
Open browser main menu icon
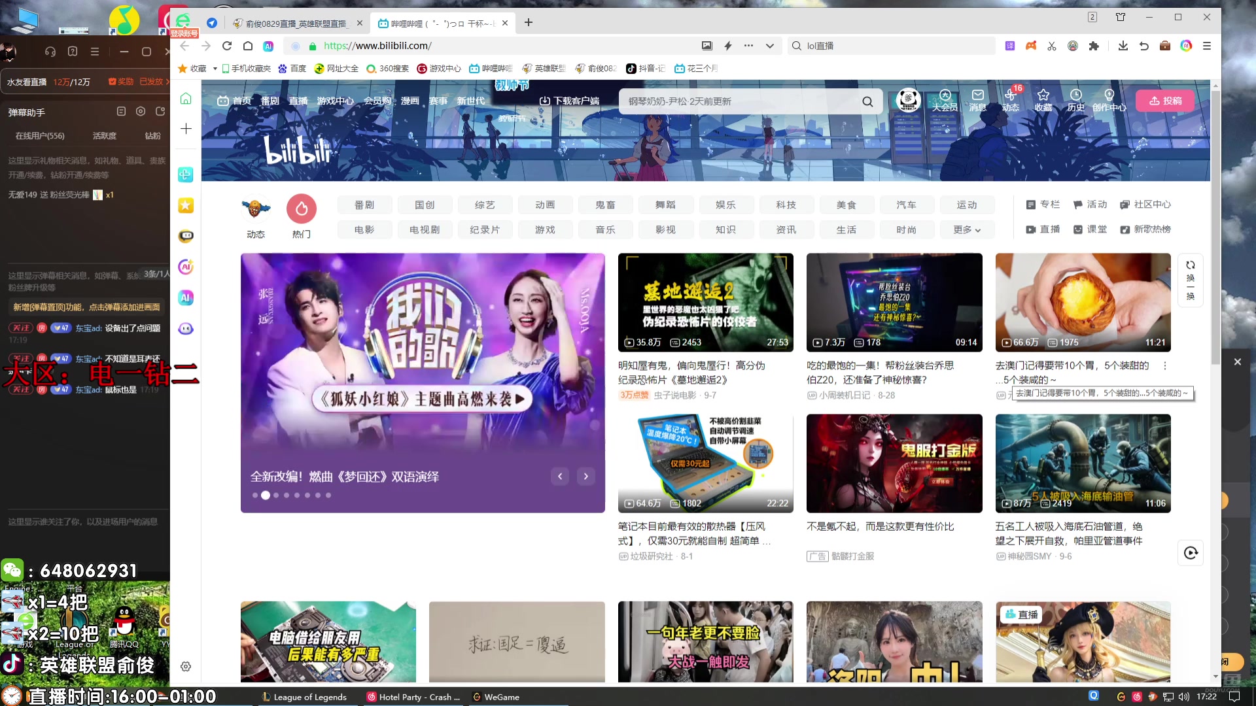pos(1207,46)
